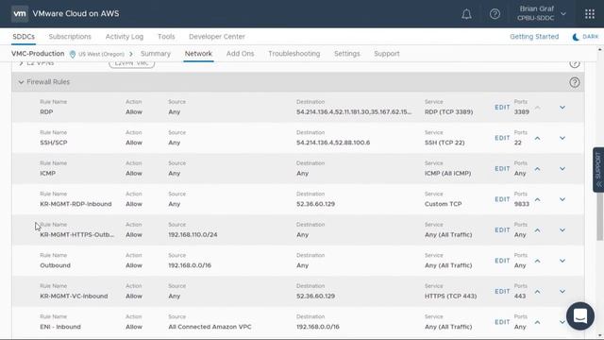Viewport: 604px width, 340px height.
Task: Click the page vertical scrollbar
Action: point(600,216)
